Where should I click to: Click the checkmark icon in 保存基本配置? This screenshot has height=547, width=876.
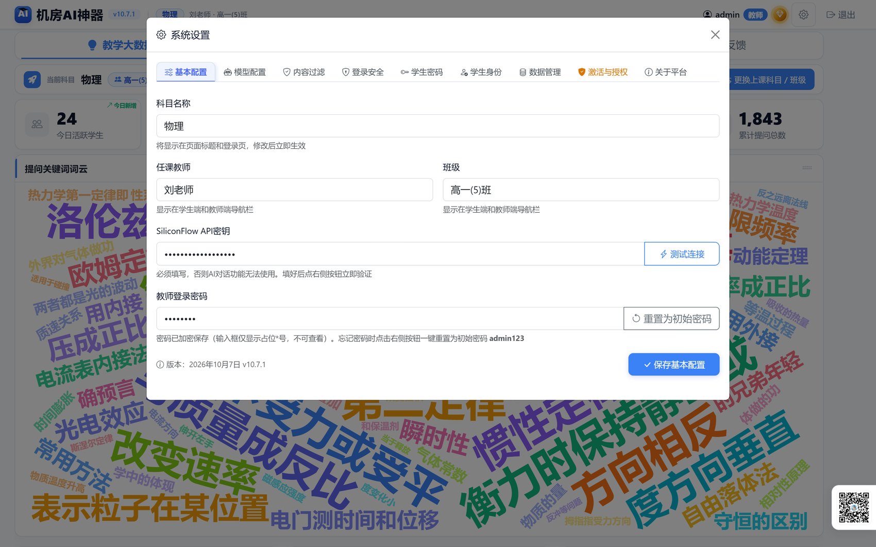pos(647,365)
